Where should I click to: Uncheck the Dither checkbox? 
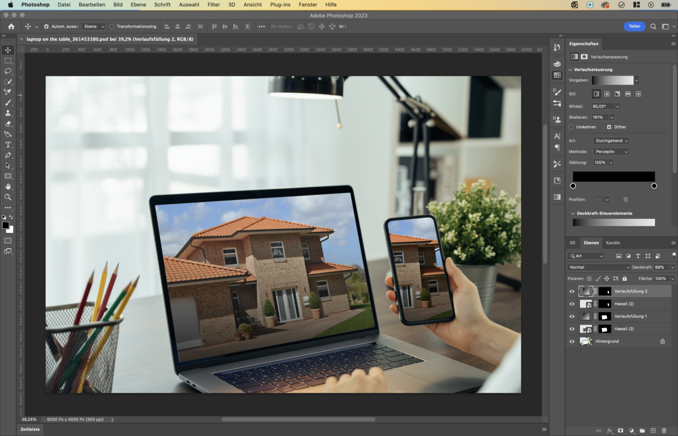(609, 127)
